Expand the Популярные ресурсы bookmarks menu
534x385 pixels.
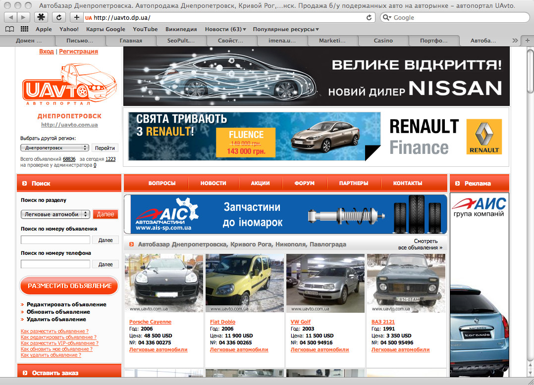(286, 29)
